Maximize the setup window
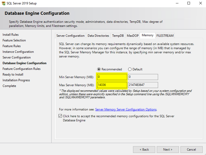The width and height of the screenshot is (206, 155). pos(189,3)
